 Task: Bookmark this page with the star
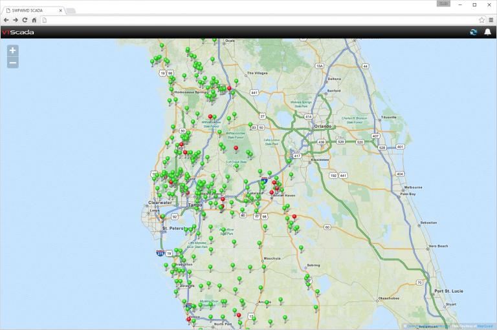pos(481,20)
